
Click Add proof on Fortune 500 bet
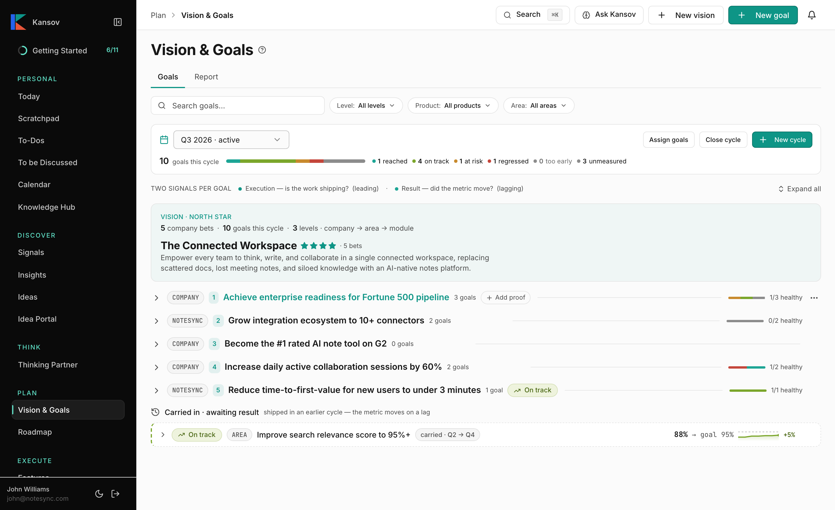(506, 298)
